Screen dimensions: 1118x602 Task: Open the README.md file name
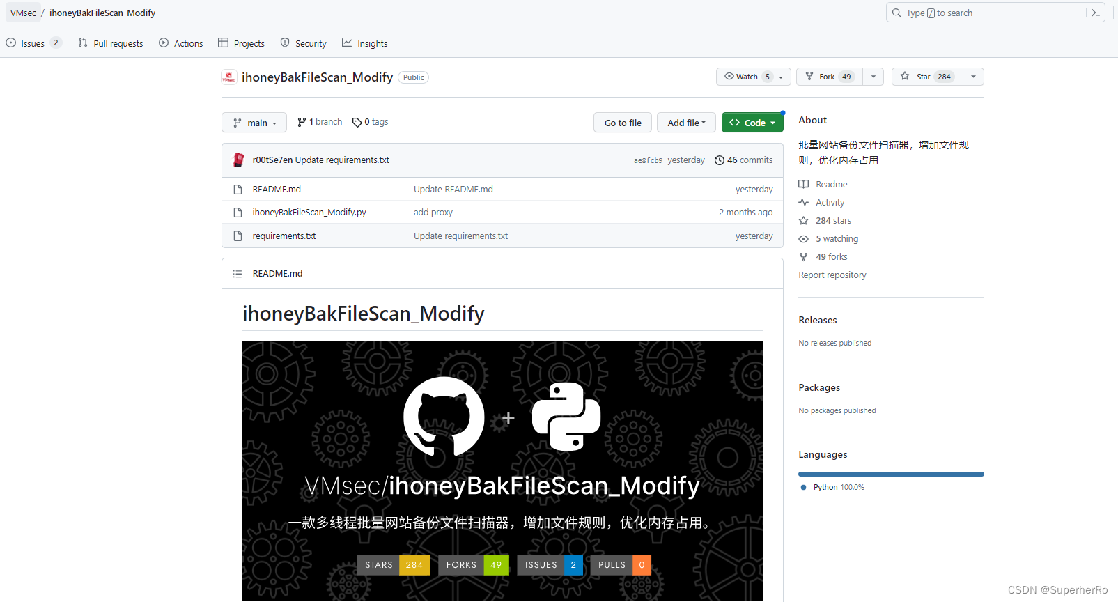(277, 190)
